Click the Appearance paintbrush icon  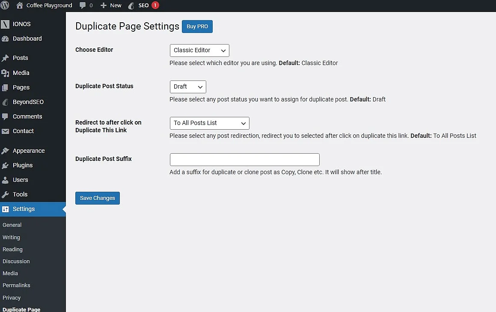[x=5, y=151]
